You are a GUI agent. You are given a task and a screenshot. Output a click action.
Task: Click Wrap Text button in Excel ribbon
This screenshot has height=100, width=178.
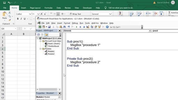click(x=75, y=14)
